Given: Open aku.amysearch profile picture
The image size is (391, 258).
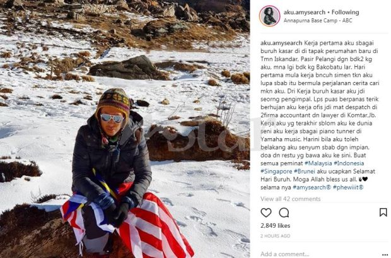Looking at the screenshot, I should [269, 16].
